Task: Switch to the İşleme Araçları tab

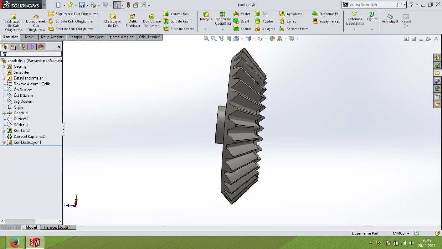Action: click(x=121, y=37)
